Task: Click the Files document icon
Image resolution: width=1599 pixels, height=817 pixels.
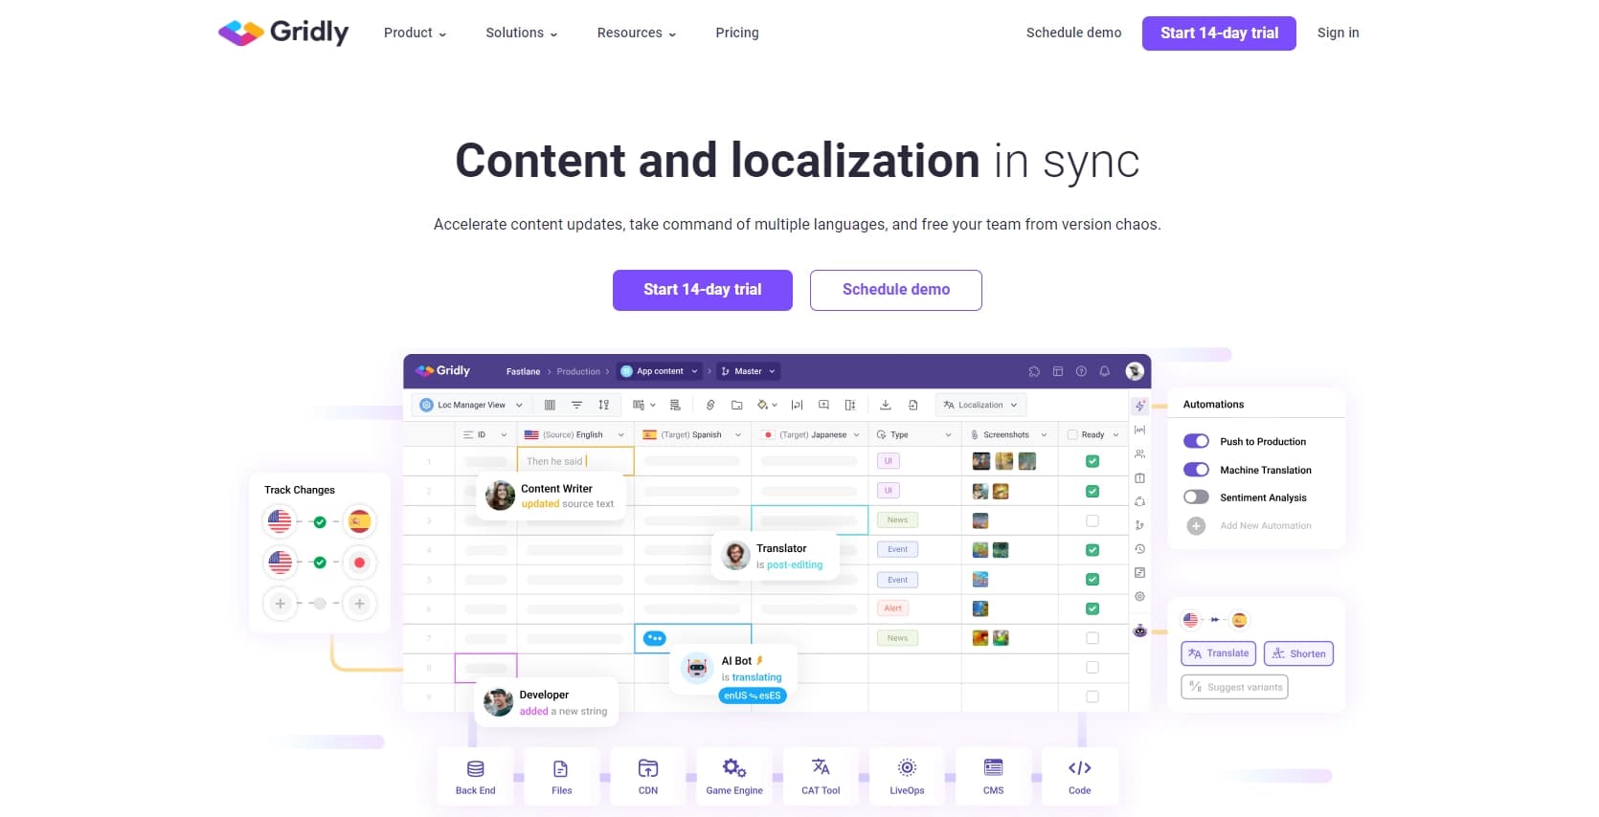Action: pyautogui.click(x=561, y=768)
